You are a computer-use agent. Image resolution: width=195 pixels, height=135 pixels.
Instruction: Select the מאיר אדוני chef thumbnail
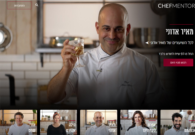click(98, 122)
